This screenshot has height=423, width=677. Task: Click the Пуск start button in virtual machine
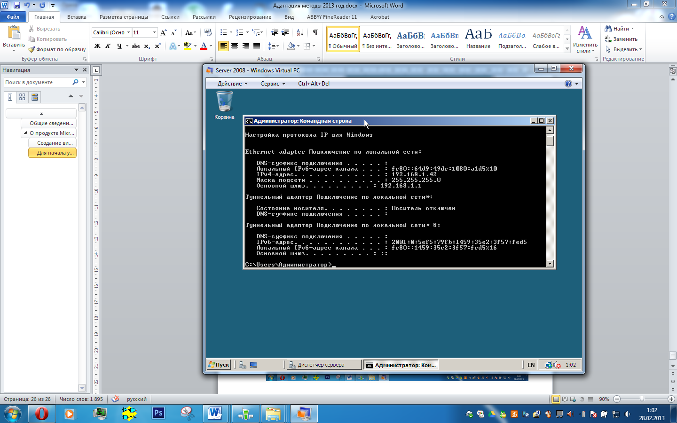pyautogui.click(x=219, y=365)
